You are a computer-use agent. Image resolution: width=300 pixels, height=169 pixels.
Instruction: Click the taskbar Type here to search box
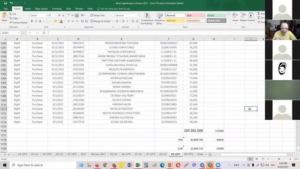[43, 165]
